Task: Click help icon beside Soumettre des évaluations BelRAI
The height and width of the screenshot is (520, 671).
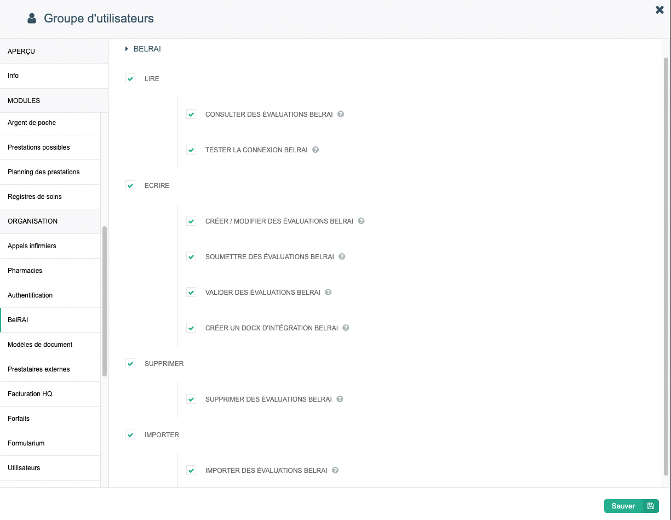Action: point(342,257)
